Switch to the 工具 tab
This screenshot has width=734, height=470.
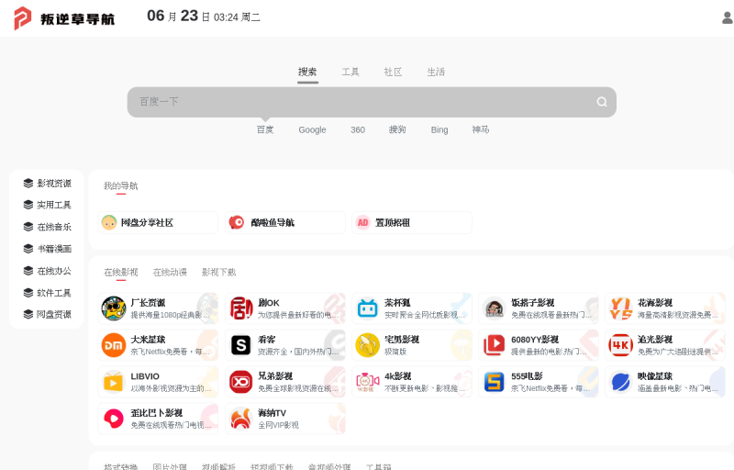point(350,72)
